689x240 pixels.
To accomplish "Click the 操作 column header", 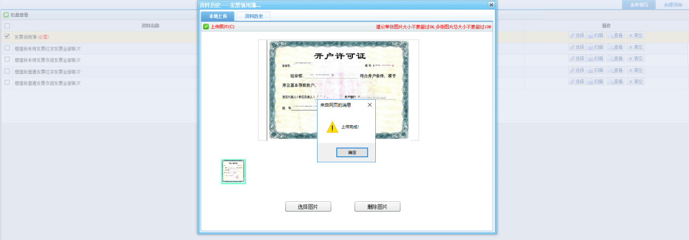I will click(606, 26).
